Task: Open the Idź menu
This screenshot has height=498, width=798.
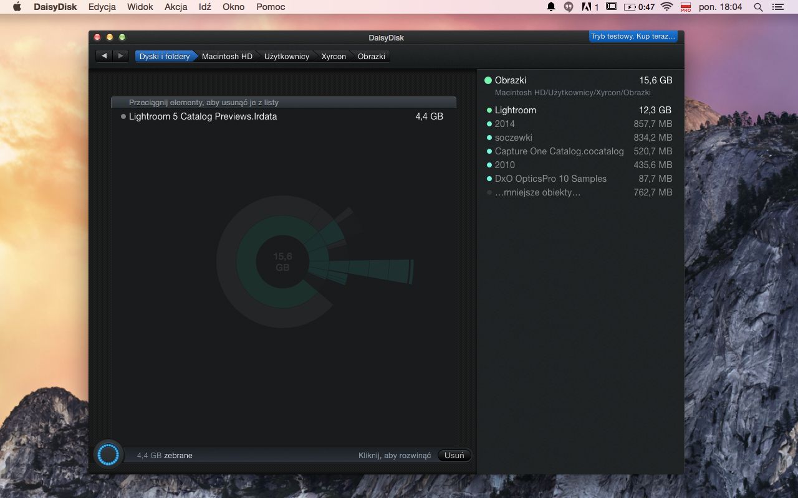Action: click(x=204, y=7)
